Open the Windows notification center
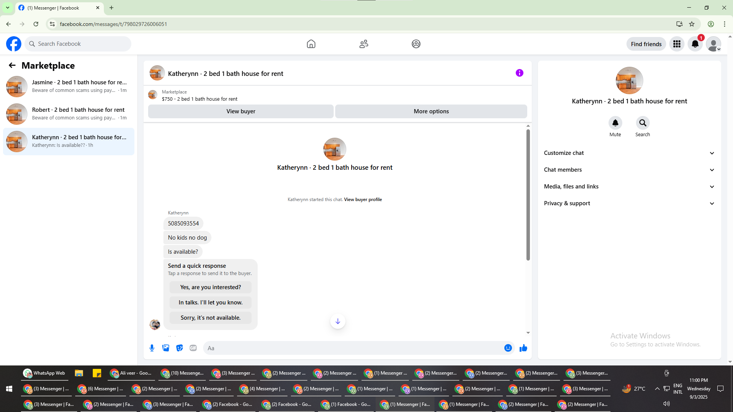733x412 pixels. [x=720, y=389]
